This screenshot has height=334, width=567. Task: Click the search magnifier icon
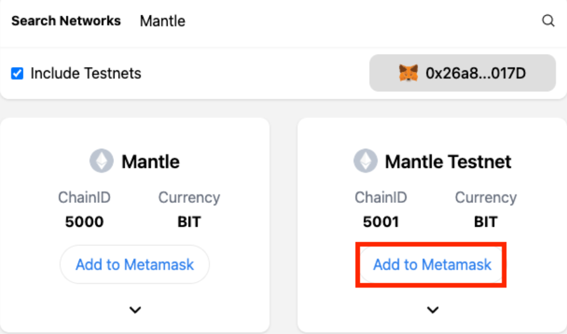click(548, 21)
